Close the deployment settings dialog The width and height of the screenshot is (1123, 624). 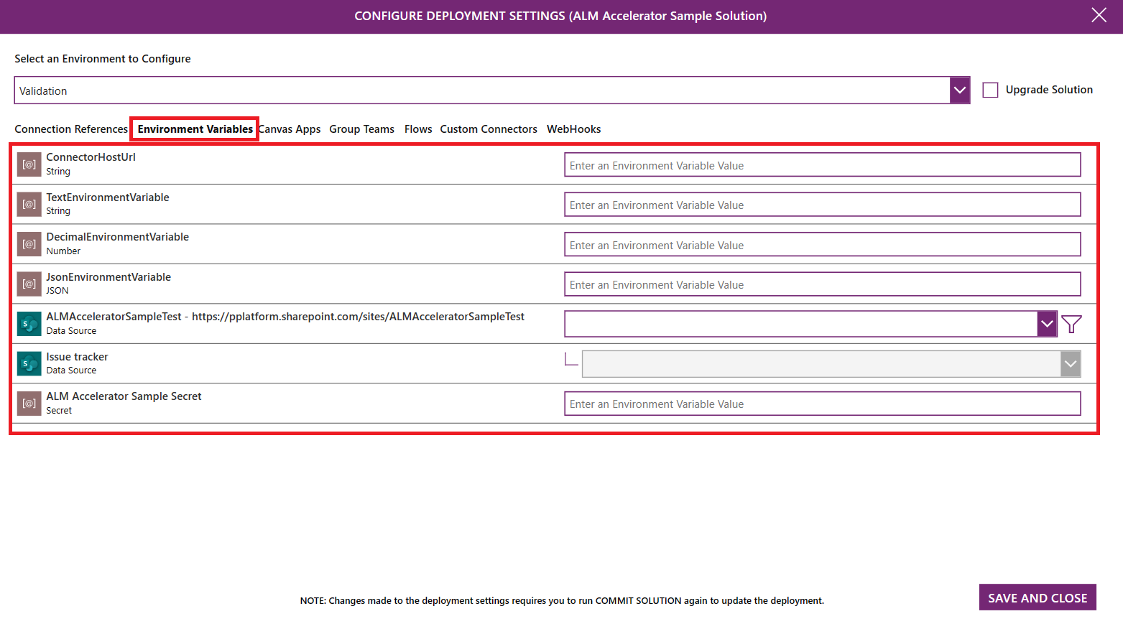click(x=1099, y=15)
